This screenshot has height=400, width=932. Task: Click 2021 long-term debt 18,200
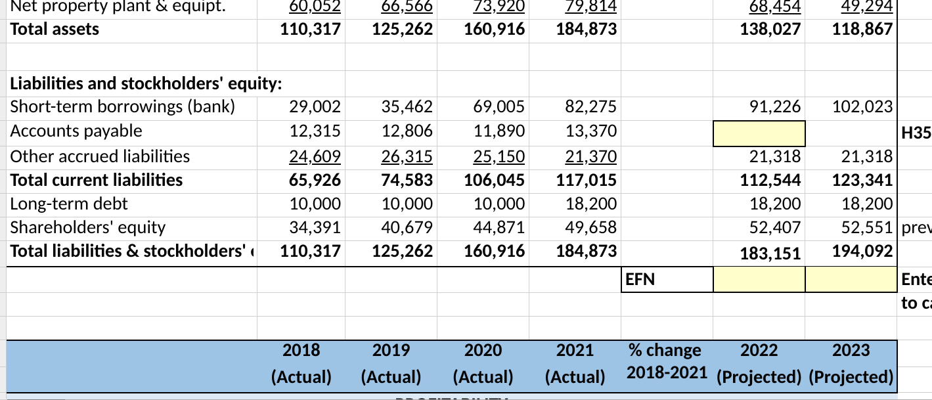[x=591, y=204]
